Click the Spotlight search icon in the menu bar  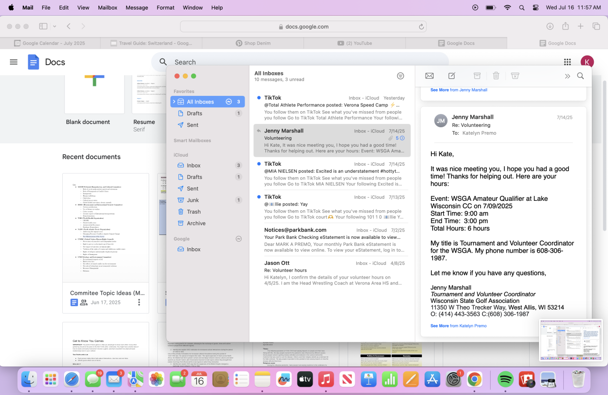(x=522, y=8)
